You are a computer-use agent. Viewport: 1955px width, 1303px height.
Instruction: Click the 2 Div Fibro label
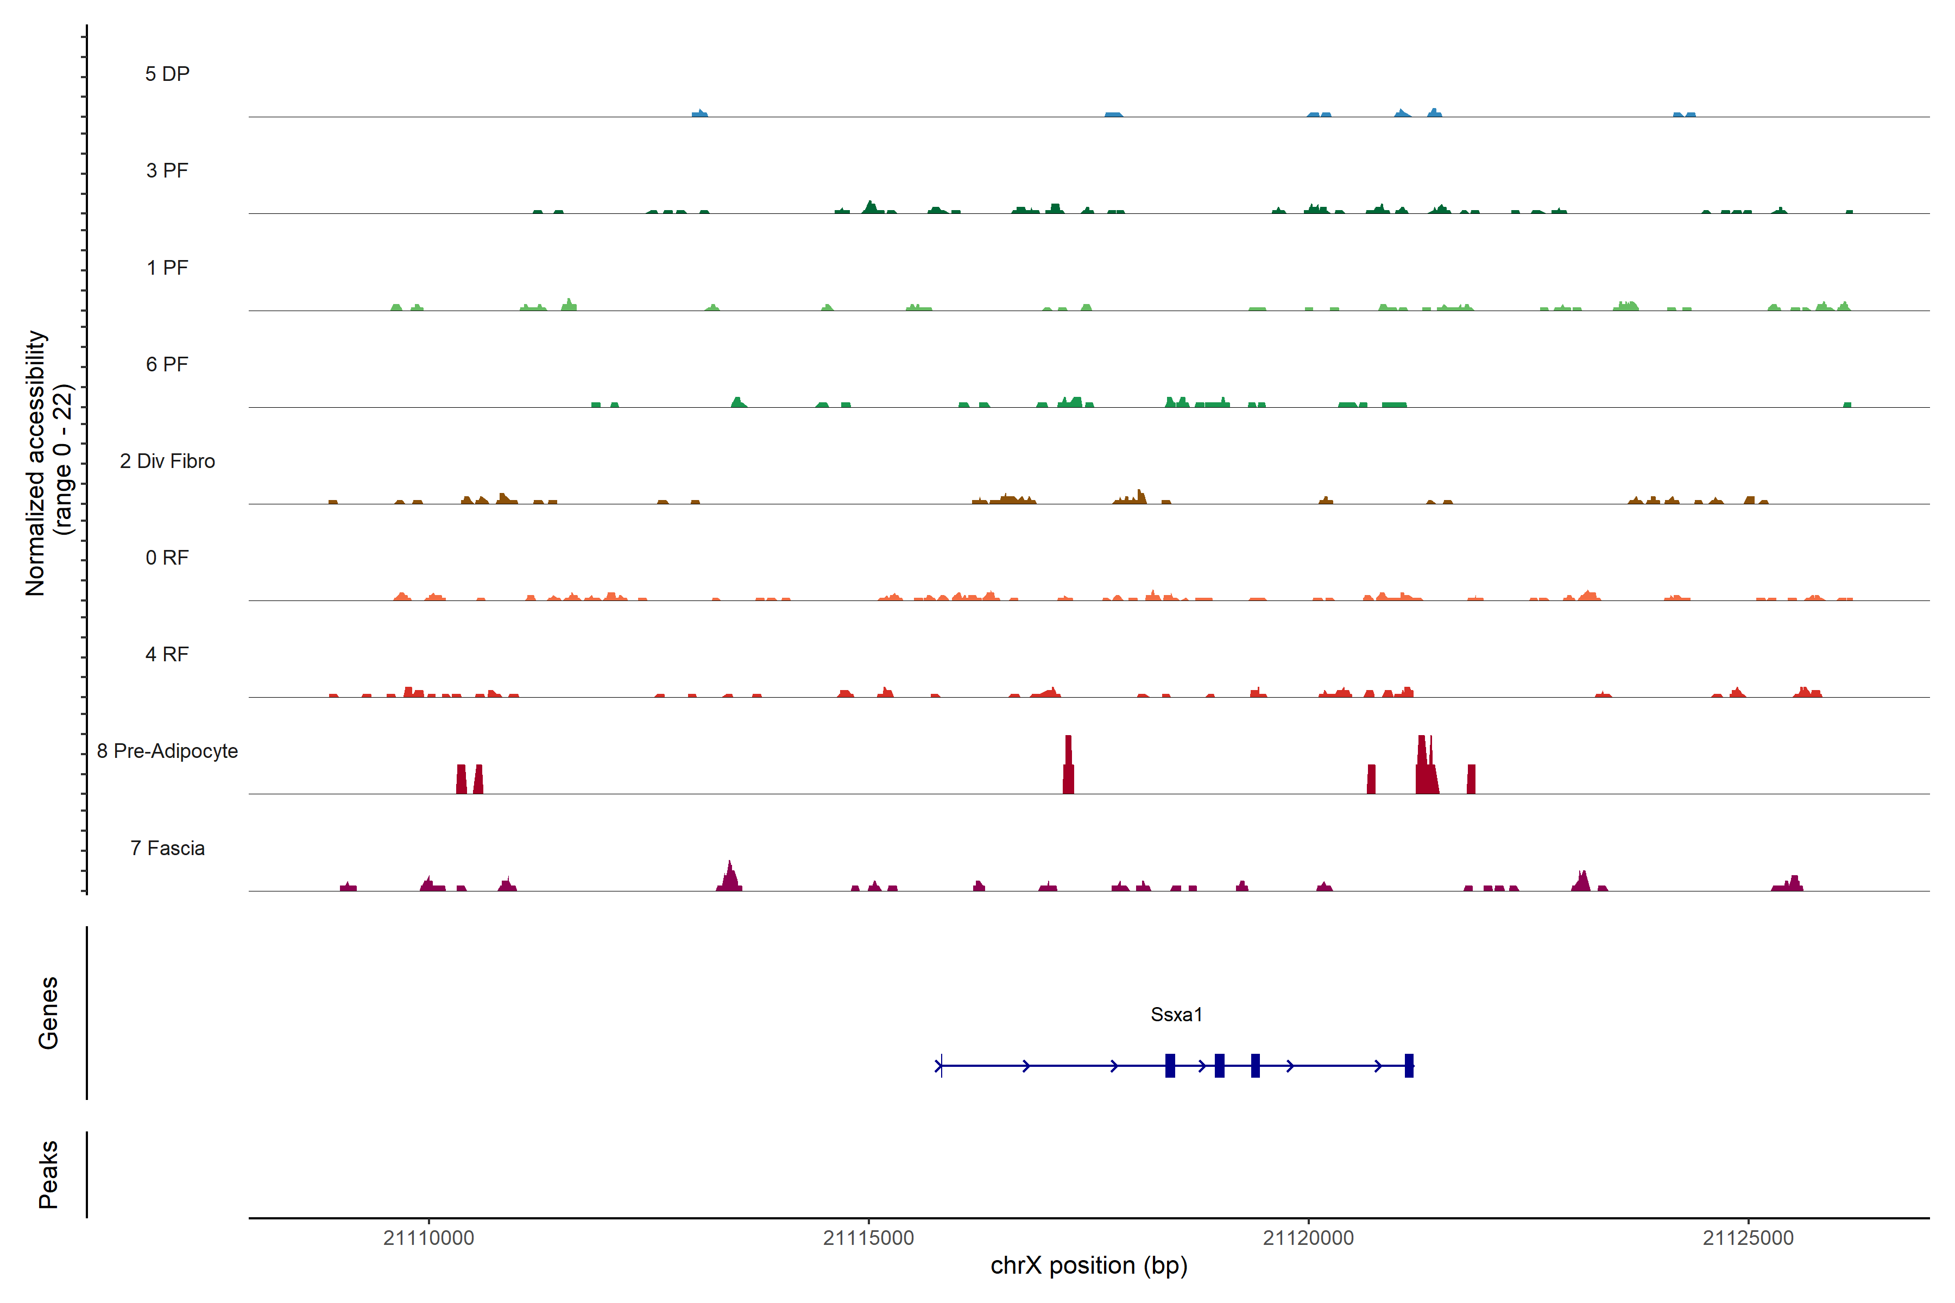point(167,461)
